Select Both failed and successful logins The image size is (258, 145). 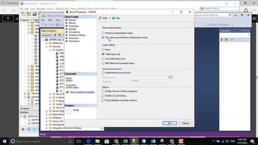pyautogui.click(x=103, y=63)
